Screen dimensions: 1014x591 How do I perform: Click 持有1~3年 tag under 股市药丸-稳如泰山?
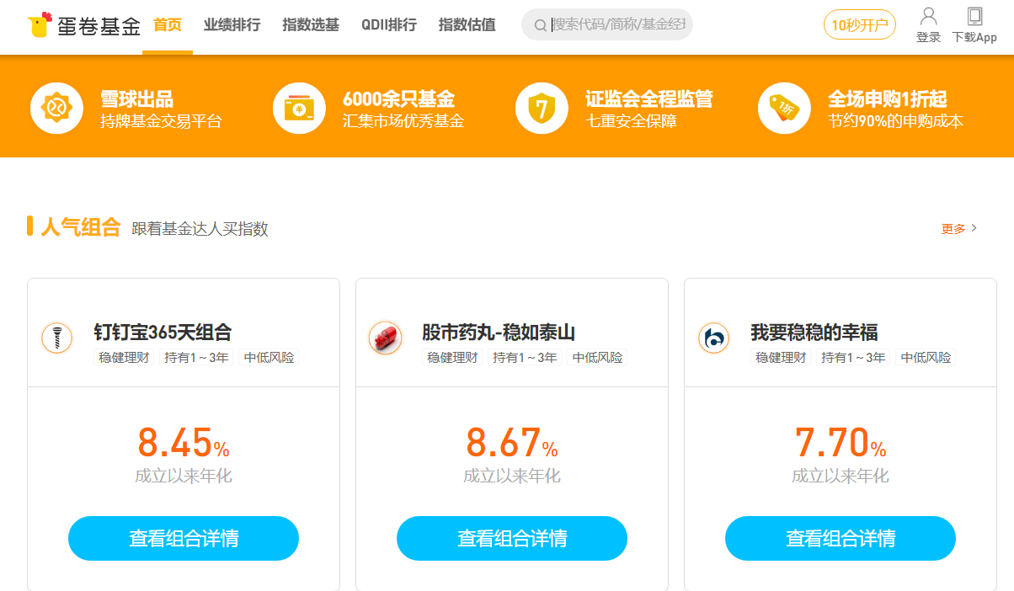[x=525, y=357]
